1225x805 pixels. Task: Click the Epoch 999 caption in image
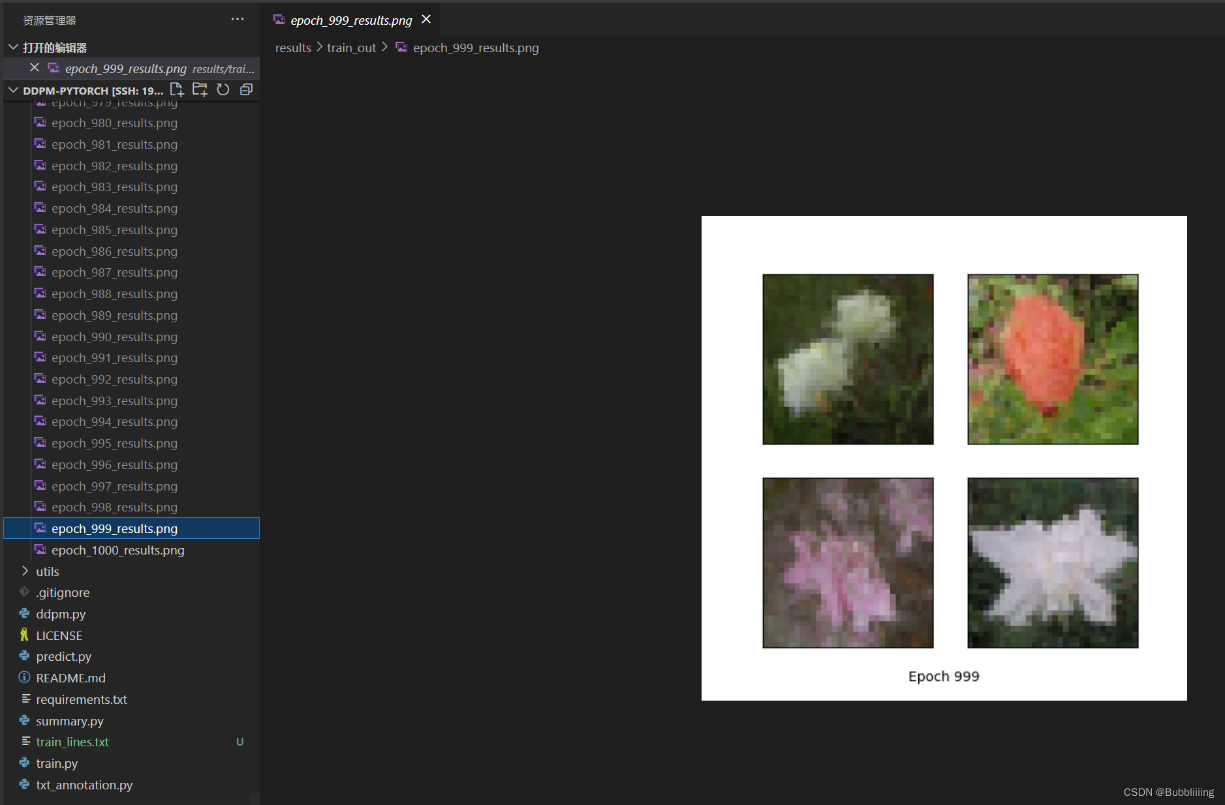(944, 676)
